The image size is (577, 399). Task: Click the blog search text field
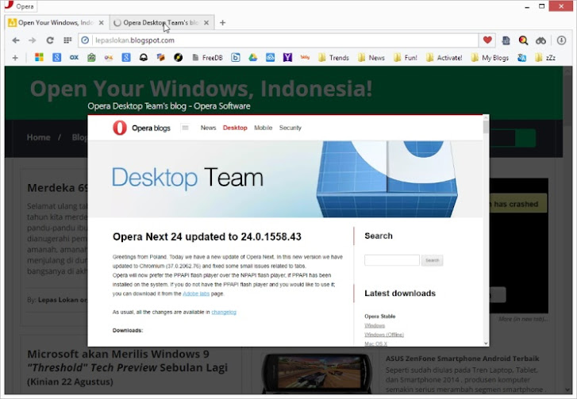coord(392,260)
